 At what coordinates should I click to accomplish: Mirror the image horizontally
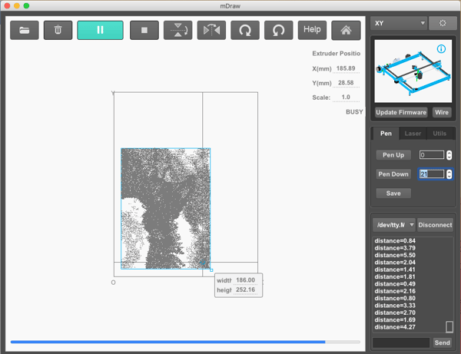[211, 30]
